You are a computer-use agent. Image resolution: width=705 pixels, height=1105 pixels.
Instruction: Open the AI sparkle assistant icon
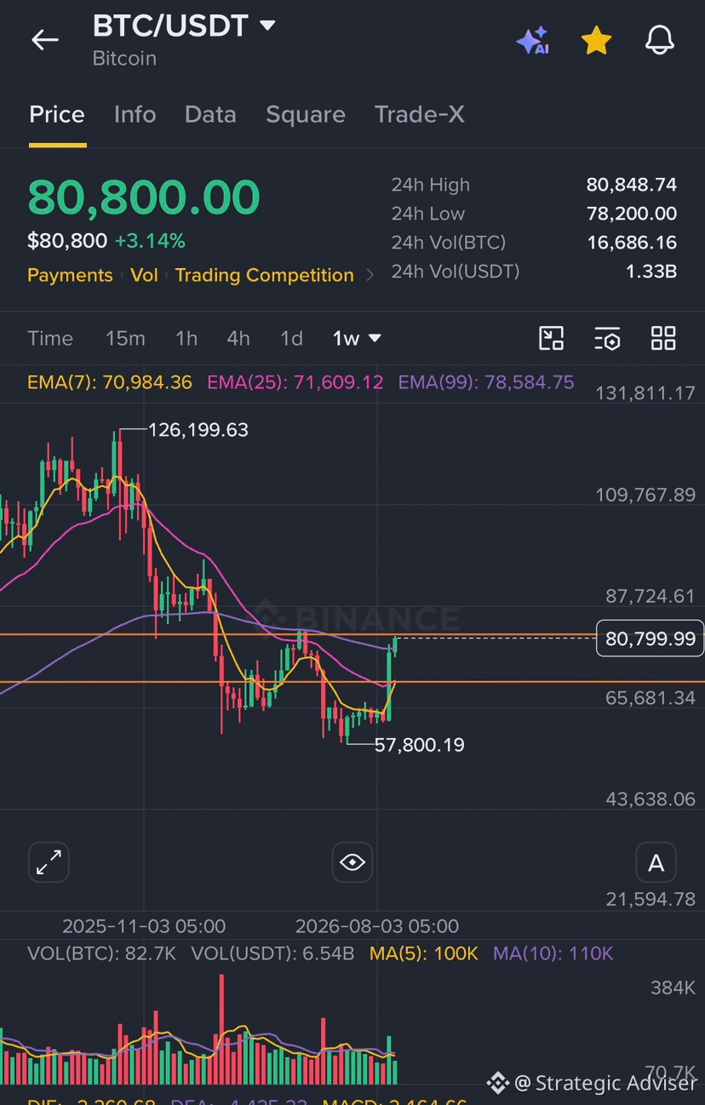[532, 40]
